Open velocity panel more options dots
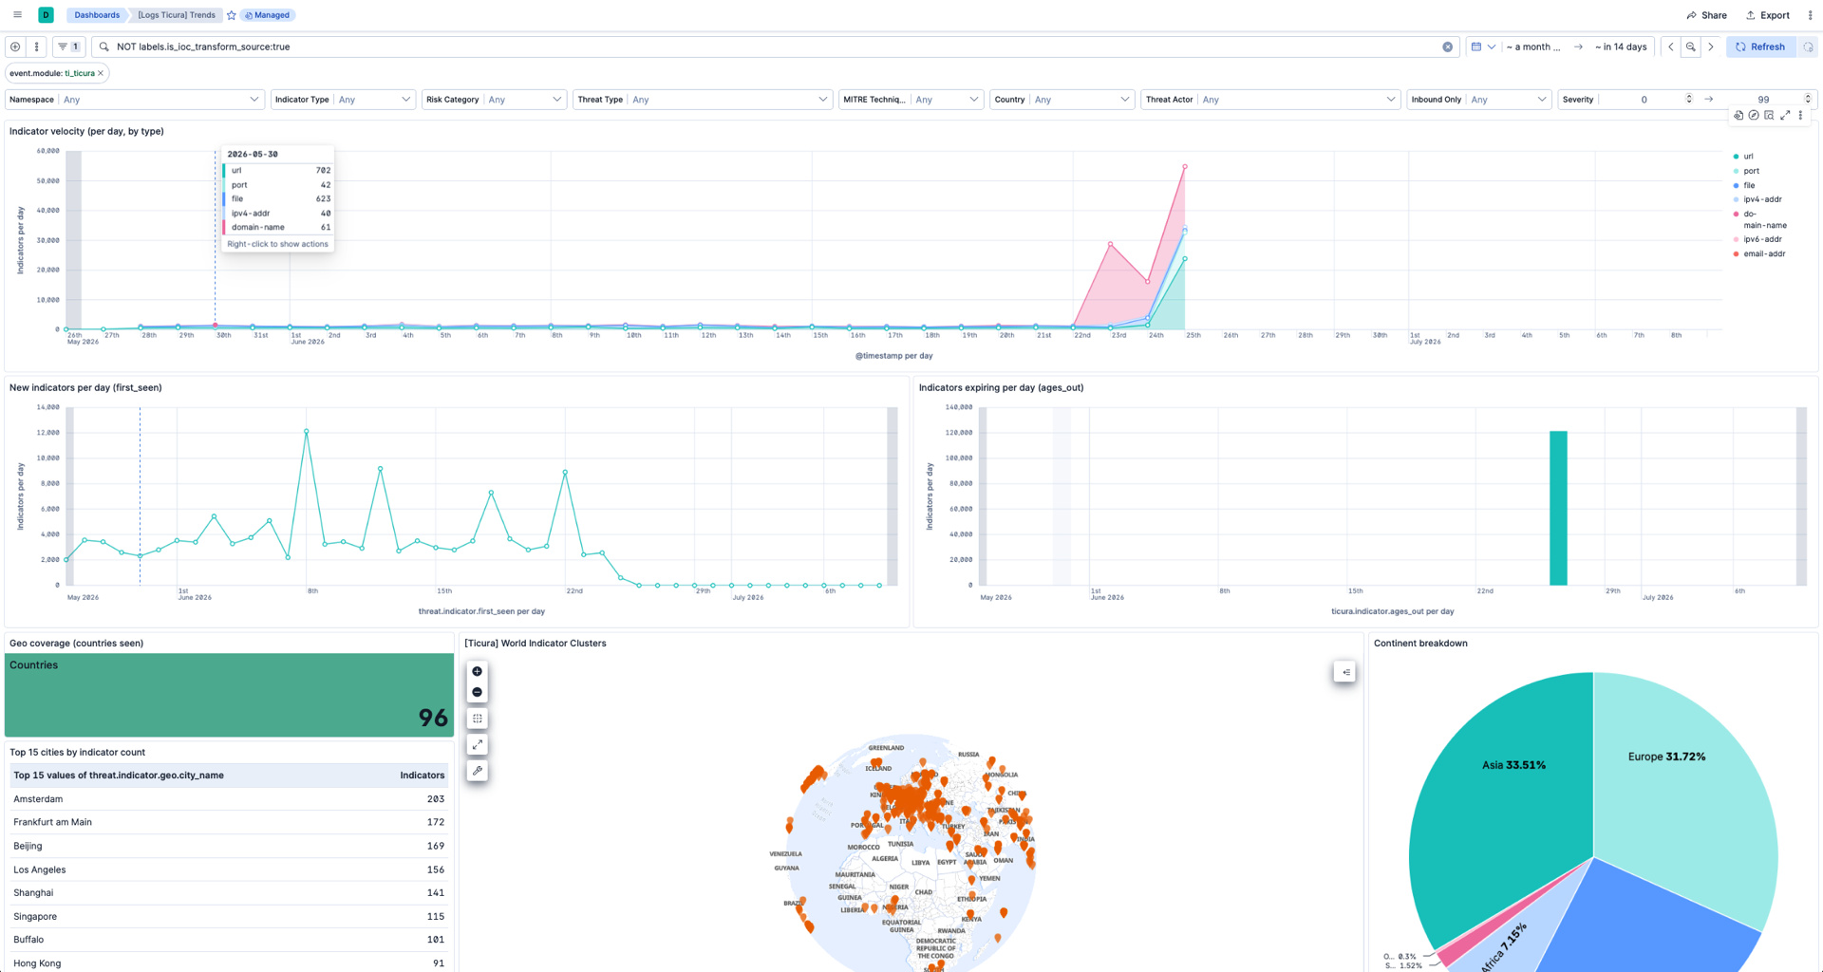 coord(1800,116)
